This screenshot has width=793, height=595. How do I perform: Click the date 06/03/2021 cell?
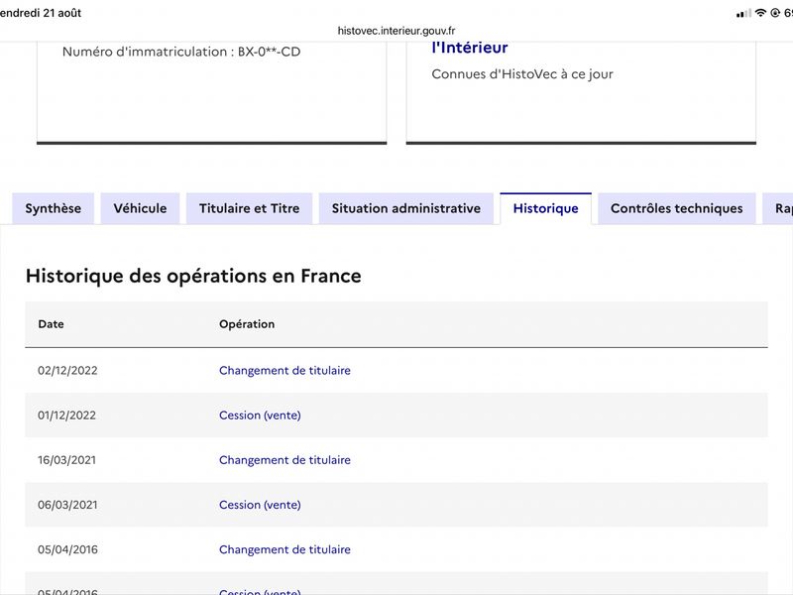(x=67, y=505)
